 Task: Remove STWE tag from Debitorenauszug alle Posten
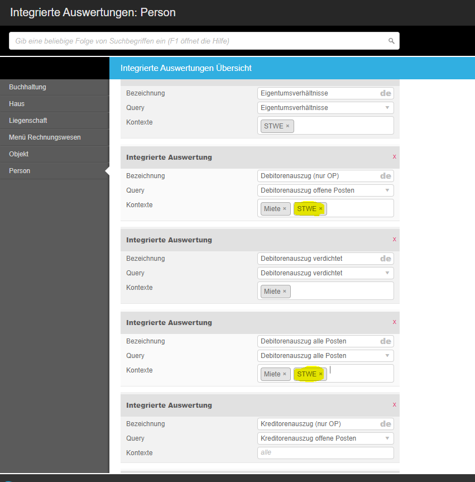tap(320, 374)
